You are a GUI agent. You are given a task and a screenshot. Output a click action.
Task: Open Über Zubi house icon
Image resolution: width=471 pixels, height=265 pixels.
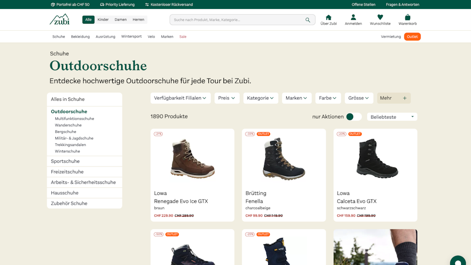coord(328,17)
